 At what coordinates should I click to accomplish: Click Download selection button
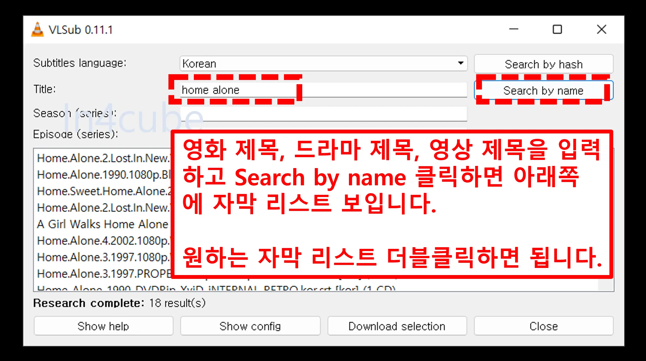[x=397, y=326]
